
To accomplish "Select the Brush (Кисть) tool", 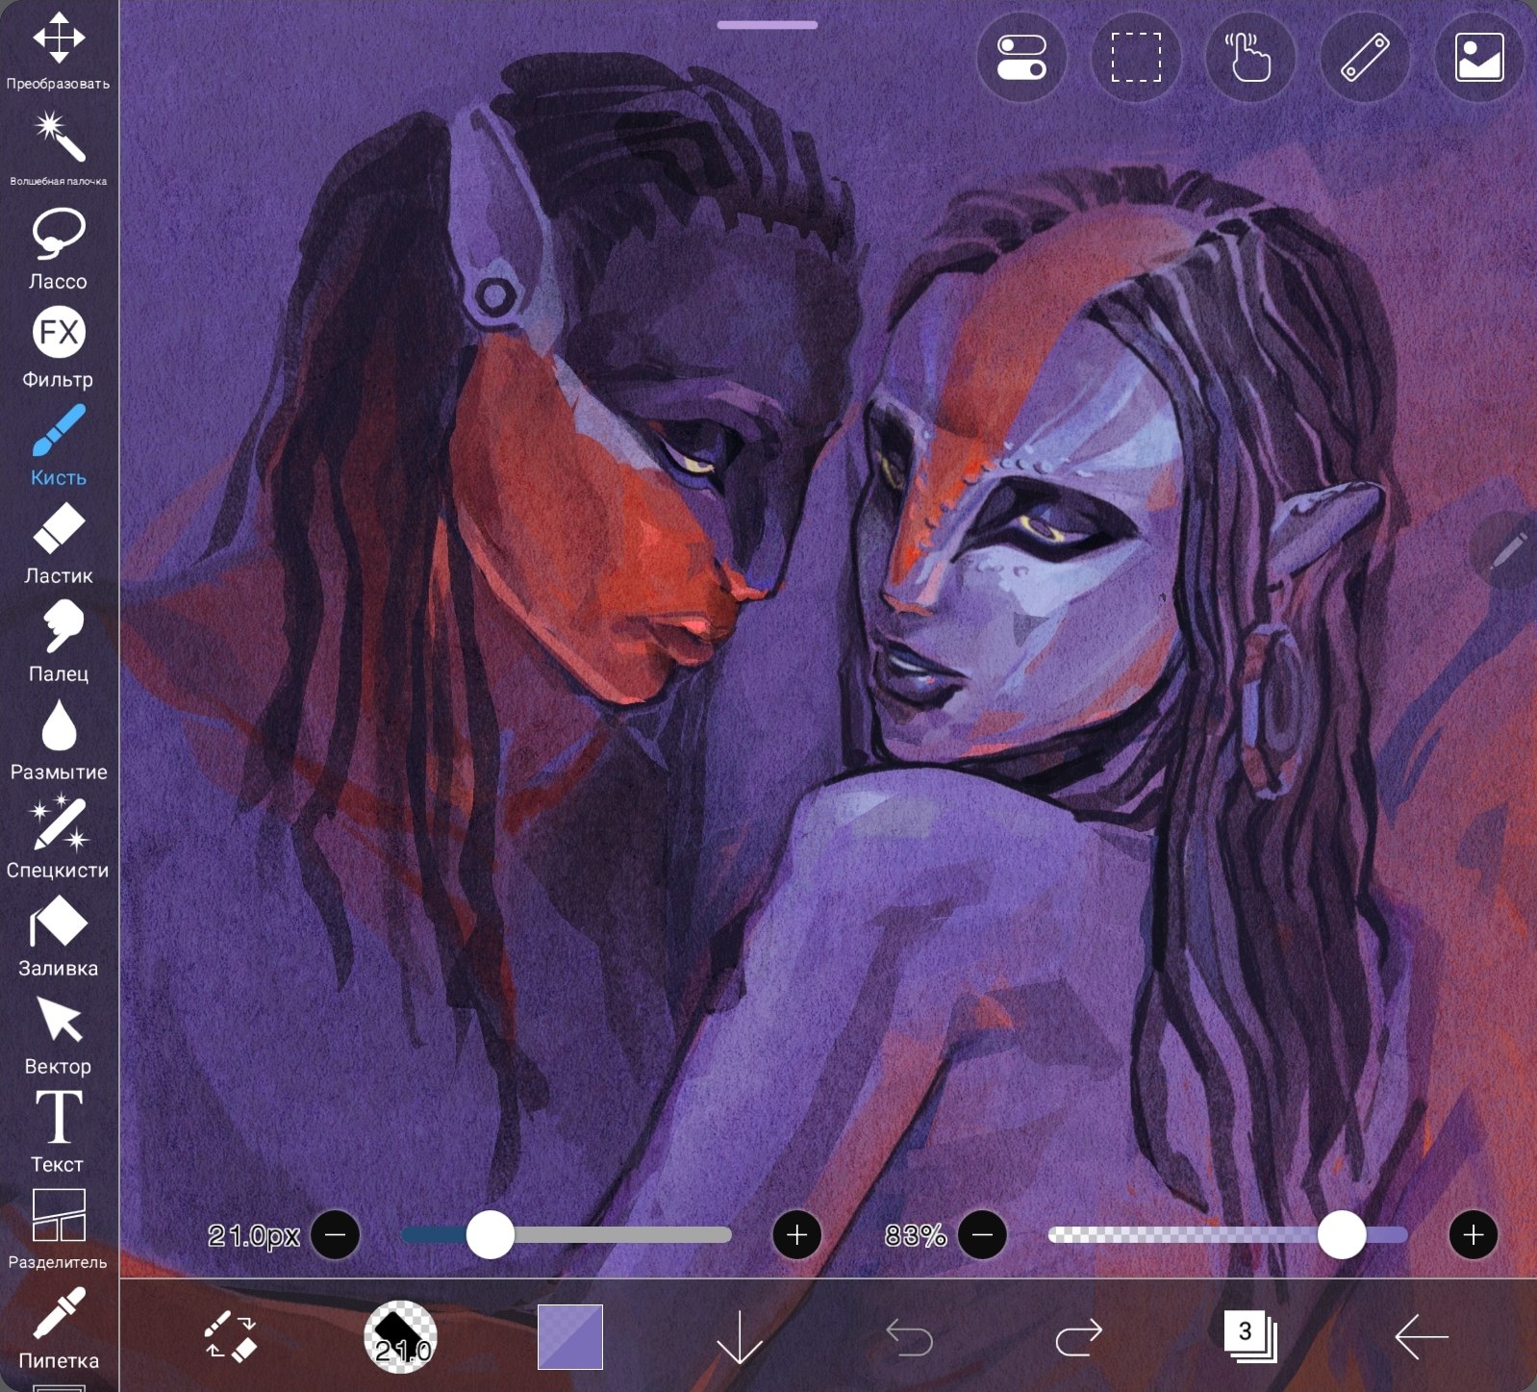I will tap(59, 444).
